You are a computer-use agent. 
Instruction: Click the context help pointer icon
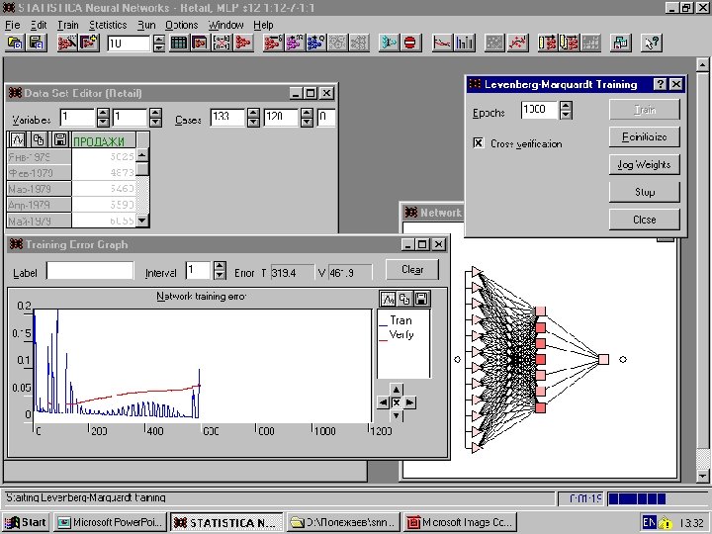click(x=652, y=44)
